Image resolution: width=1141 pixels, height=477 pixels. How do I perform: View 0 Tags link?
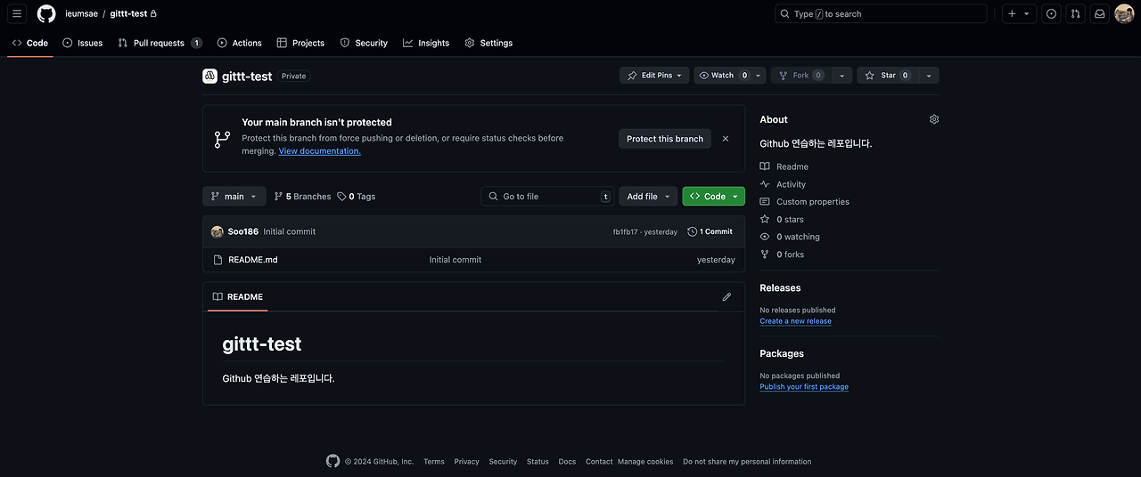point(357,197)
